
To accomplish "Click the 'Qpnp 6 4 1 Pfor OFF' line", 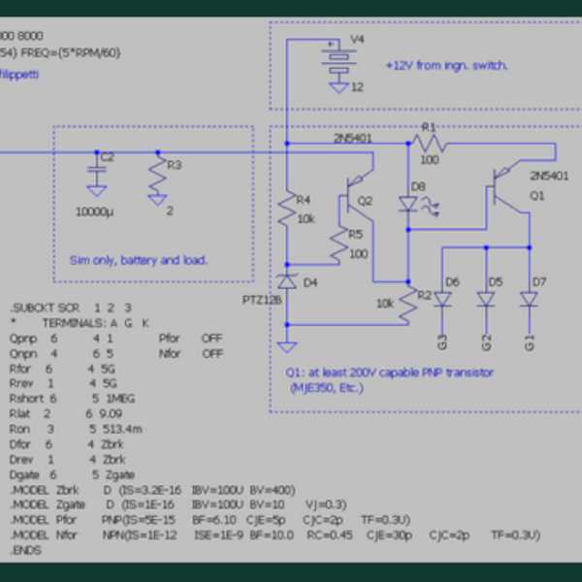I will (116, 339).
